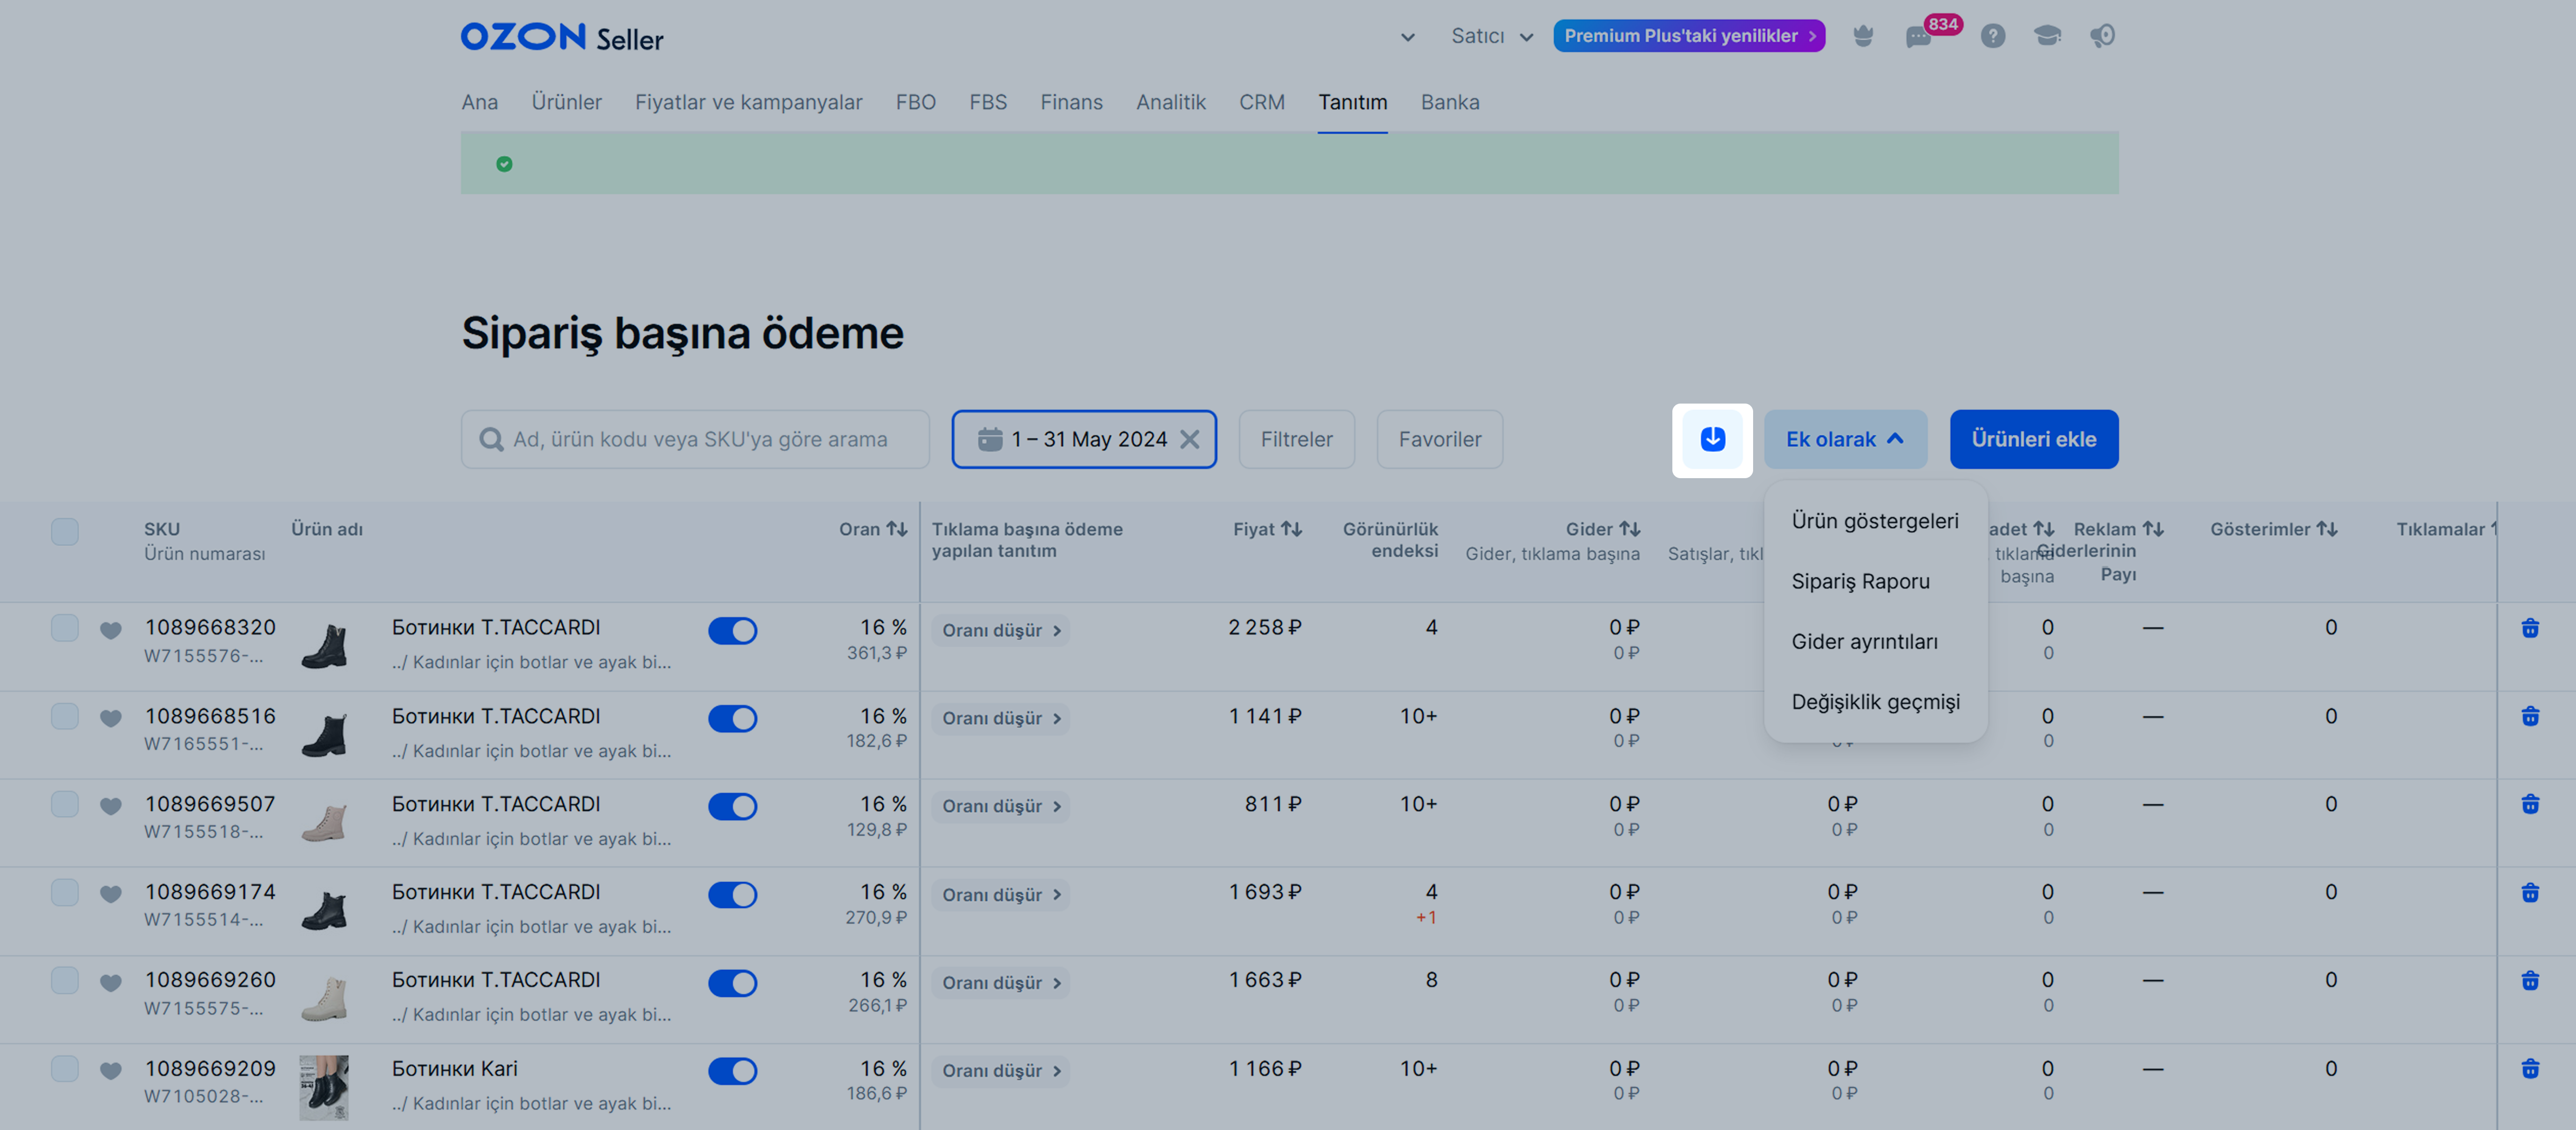Open the Filtreler button
The width and height of the screenshot is (2576, 1130).
pos(1296,440)
